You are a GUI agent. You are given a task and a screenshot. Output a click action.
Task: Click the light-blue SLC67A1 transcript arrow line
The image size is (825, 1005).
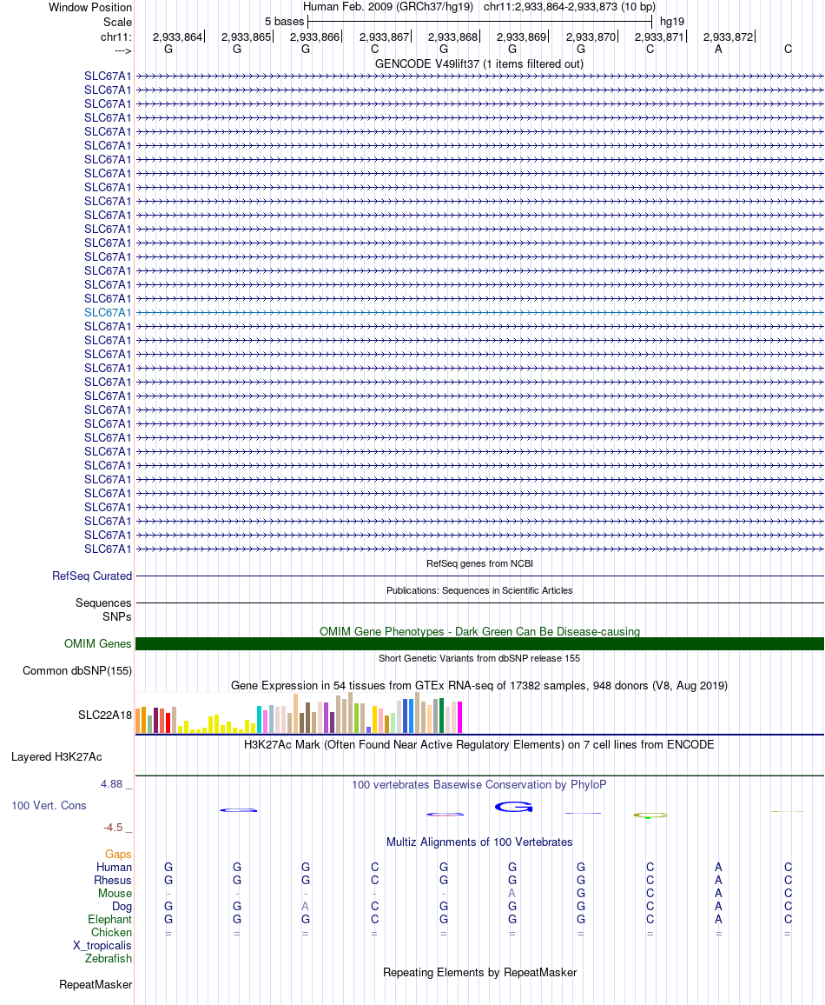(479, 313)
